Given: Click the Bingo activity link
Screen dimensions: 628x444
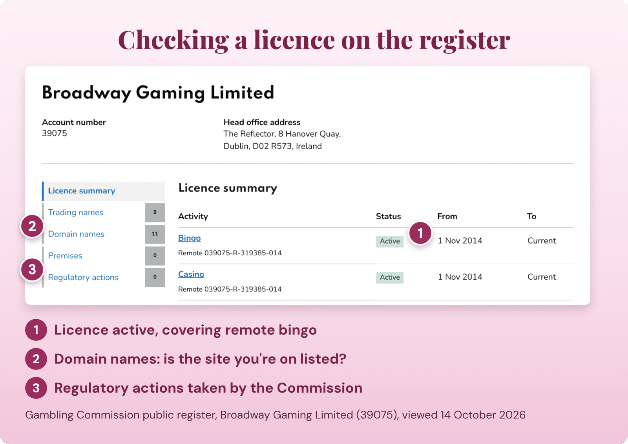Looking at the screenshot, I should click(x=189, y=238).
